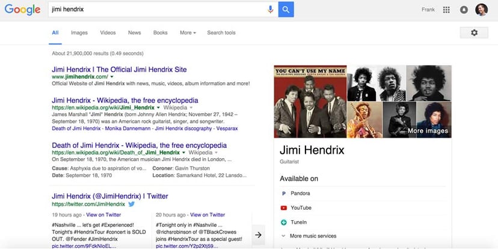The image size is (498, 249).
Task: Click View on Twitter for 20 hours ago tweet
Action: tap(207, 215)
